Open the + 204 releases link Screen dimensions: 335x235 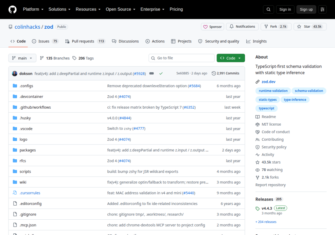tap(266, 222)
